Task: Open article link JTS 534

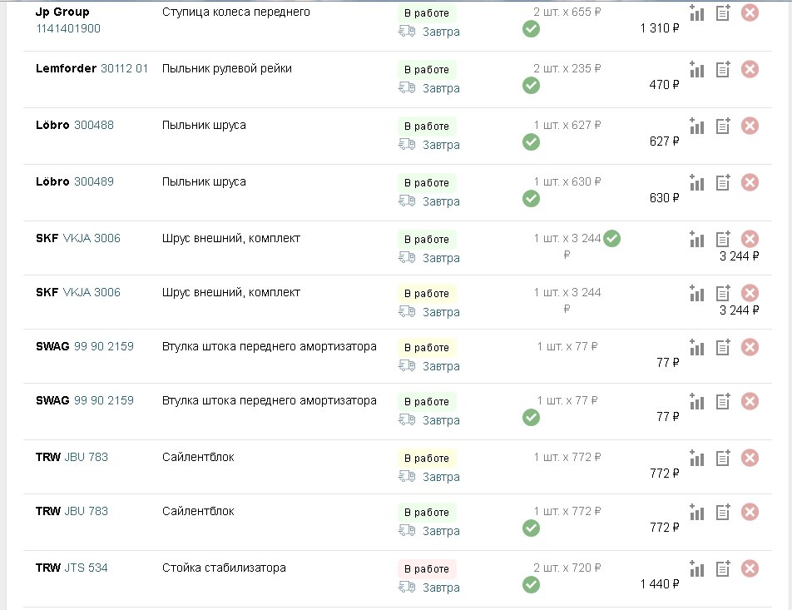Action: pos(86,568)
